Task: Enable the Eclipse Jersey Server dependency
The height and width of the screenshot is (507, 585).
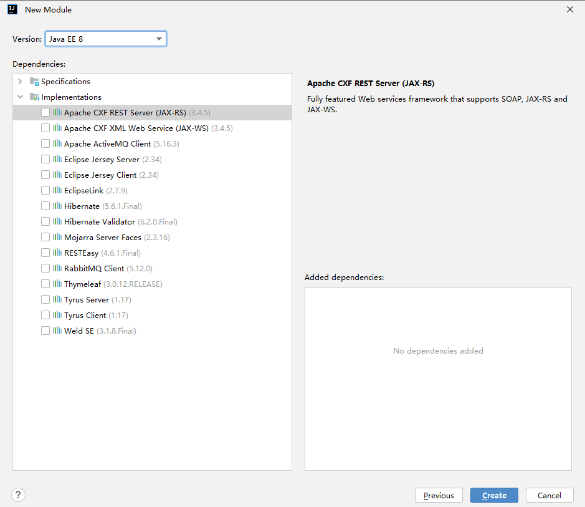Action: pos(45,160)
